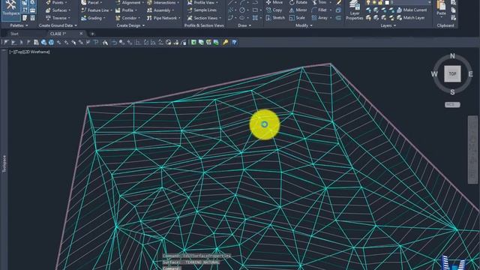
Task: Click the TOP face of ViewCube
Action: (x=452, y=73)
